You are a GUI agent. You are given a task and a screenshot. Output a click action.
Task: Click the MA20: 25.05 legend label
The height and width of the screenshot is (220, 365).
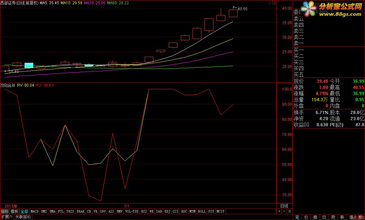[x=95, y=3]
